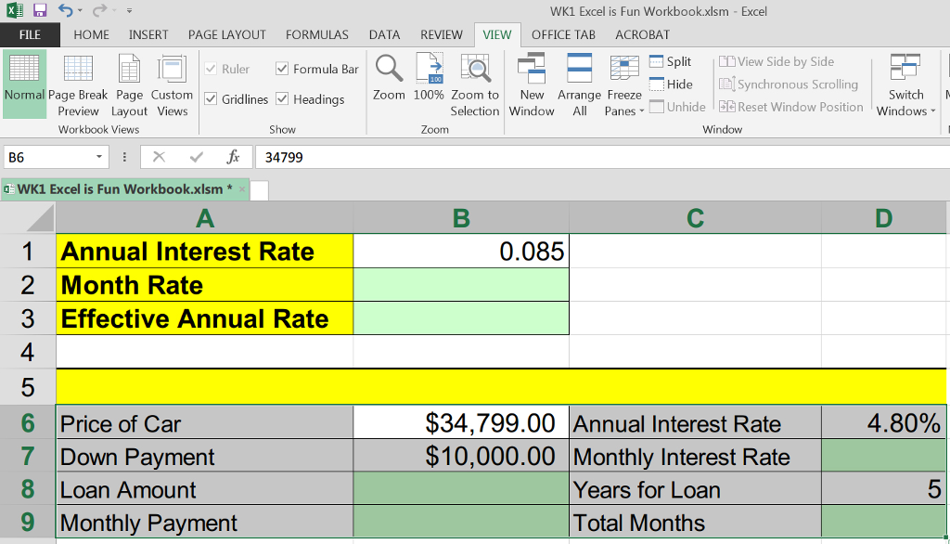Expand the Name Box dropdown arrow

click(x=100, y=157)
